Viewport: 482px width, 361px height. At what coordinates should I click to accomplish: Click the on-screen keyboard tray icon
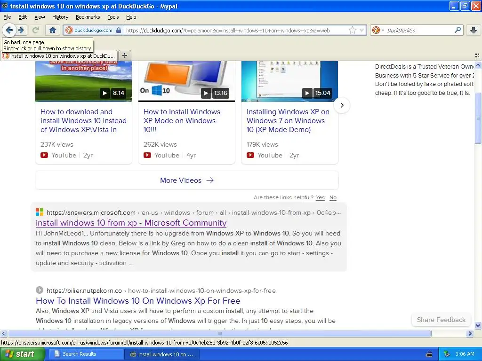429,354
